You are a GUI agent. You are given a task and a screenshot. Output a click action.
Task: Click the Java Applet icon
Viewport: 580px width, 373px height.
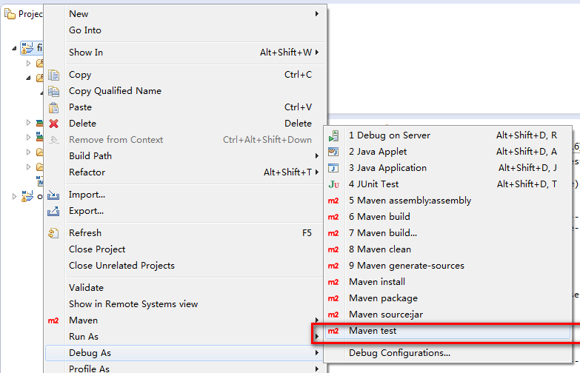tap(333, 152)
